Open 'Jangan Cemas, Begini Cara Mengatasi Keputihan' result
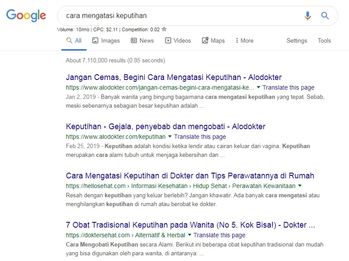349x261 pixels. click(173, 77)
